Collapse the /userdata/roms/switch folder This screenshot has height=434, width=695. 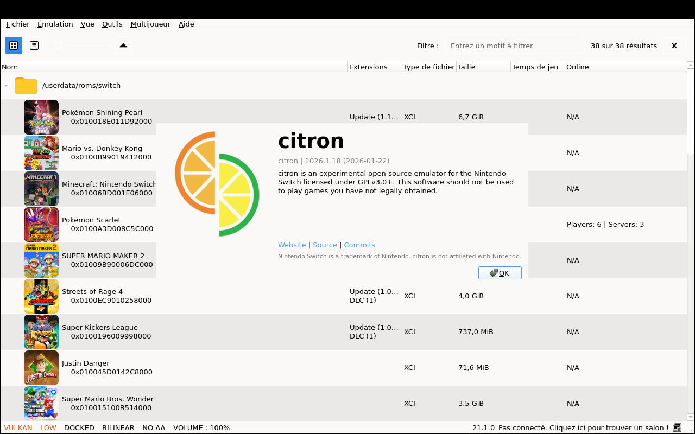[6, 86]
